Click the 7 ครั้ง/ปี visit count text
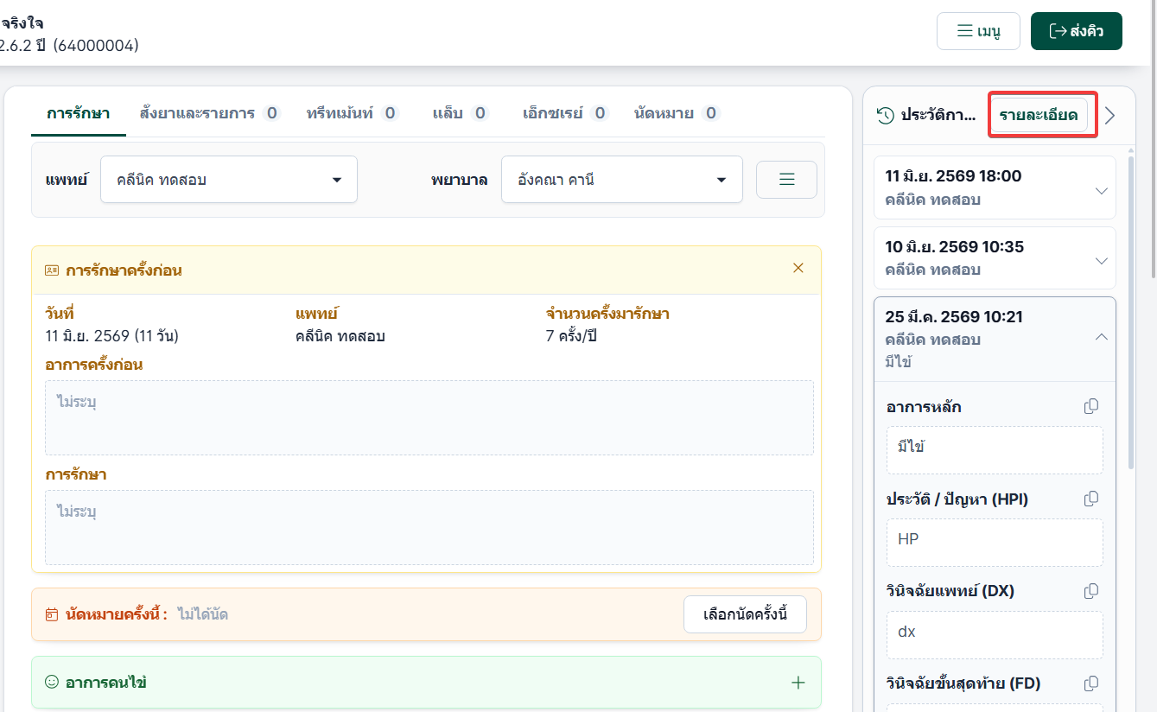This screenshot has height=712, width=1157. pos(571,335)
